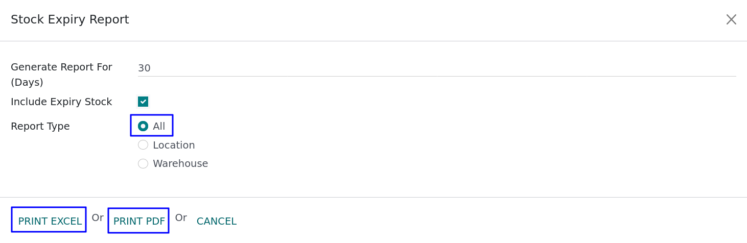Click the Warehouse option text

click(180, 164)
